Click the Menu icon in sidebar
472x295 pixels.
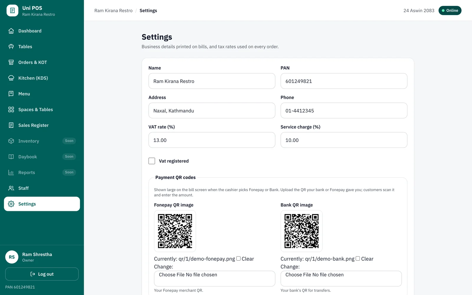pos(11,94)
